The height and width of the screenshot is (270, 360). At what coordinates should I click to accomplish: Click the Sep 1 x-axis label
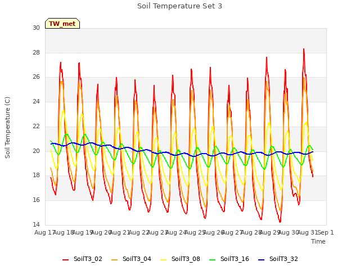tap(326, 232)
